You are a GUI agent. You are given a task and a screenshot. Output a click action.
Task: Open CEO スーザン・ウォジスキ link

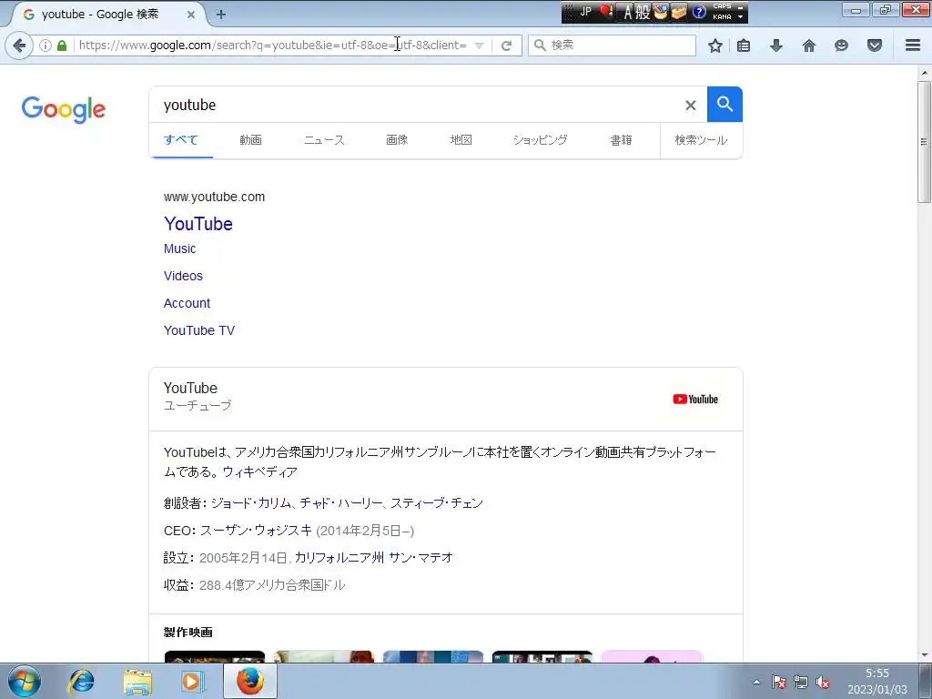256,531
